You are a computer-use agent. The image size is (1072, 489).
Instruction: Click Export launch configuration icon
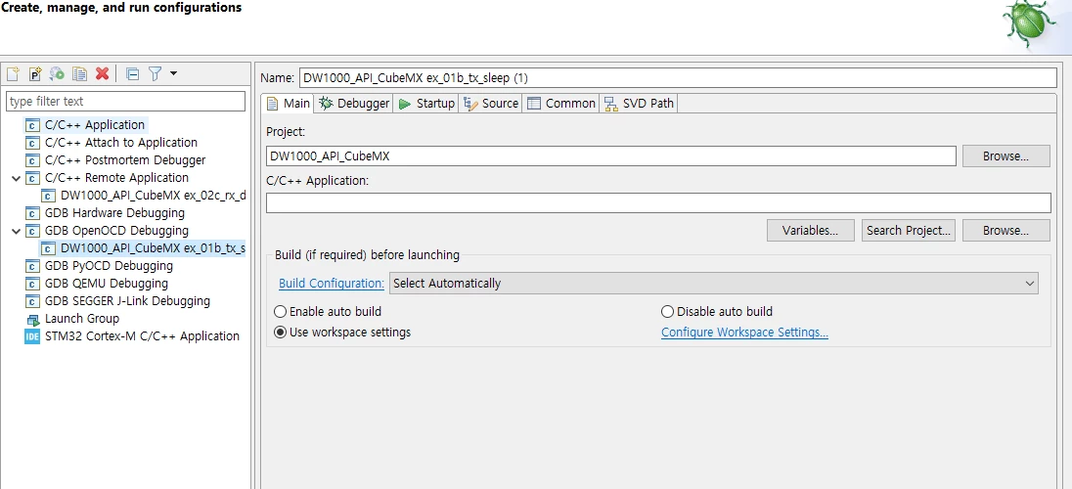pyautogui.click(x=58, y=73)
